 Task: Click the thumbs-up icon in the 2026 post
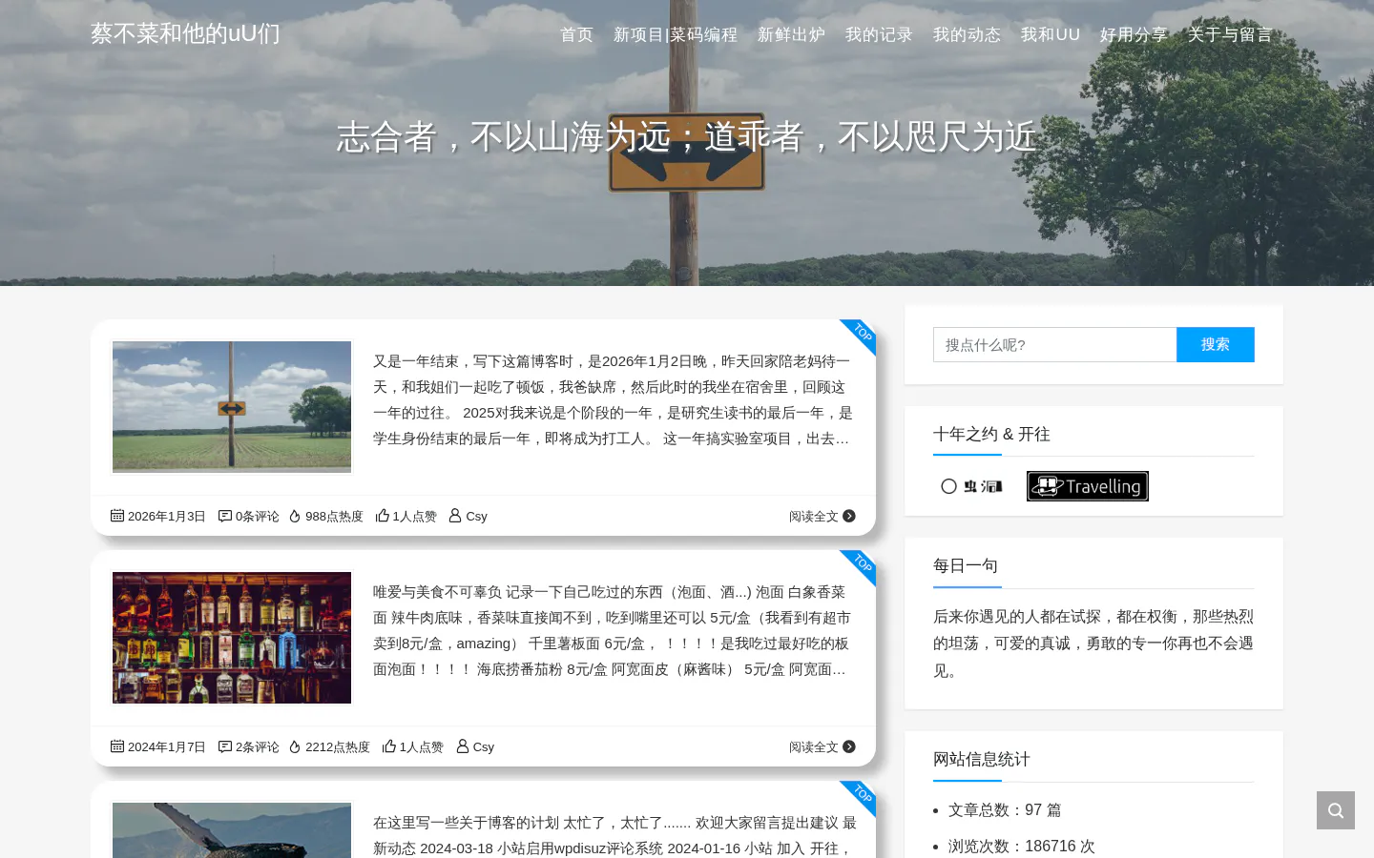click(383, 516)
